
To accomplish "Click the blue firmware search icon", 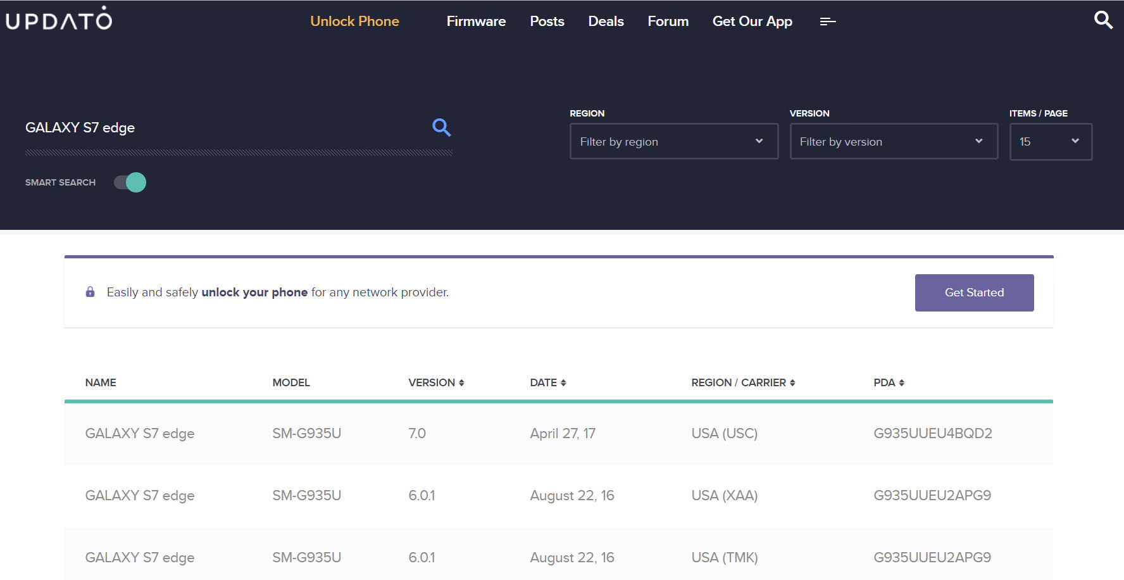I will [x=441, y=128].
